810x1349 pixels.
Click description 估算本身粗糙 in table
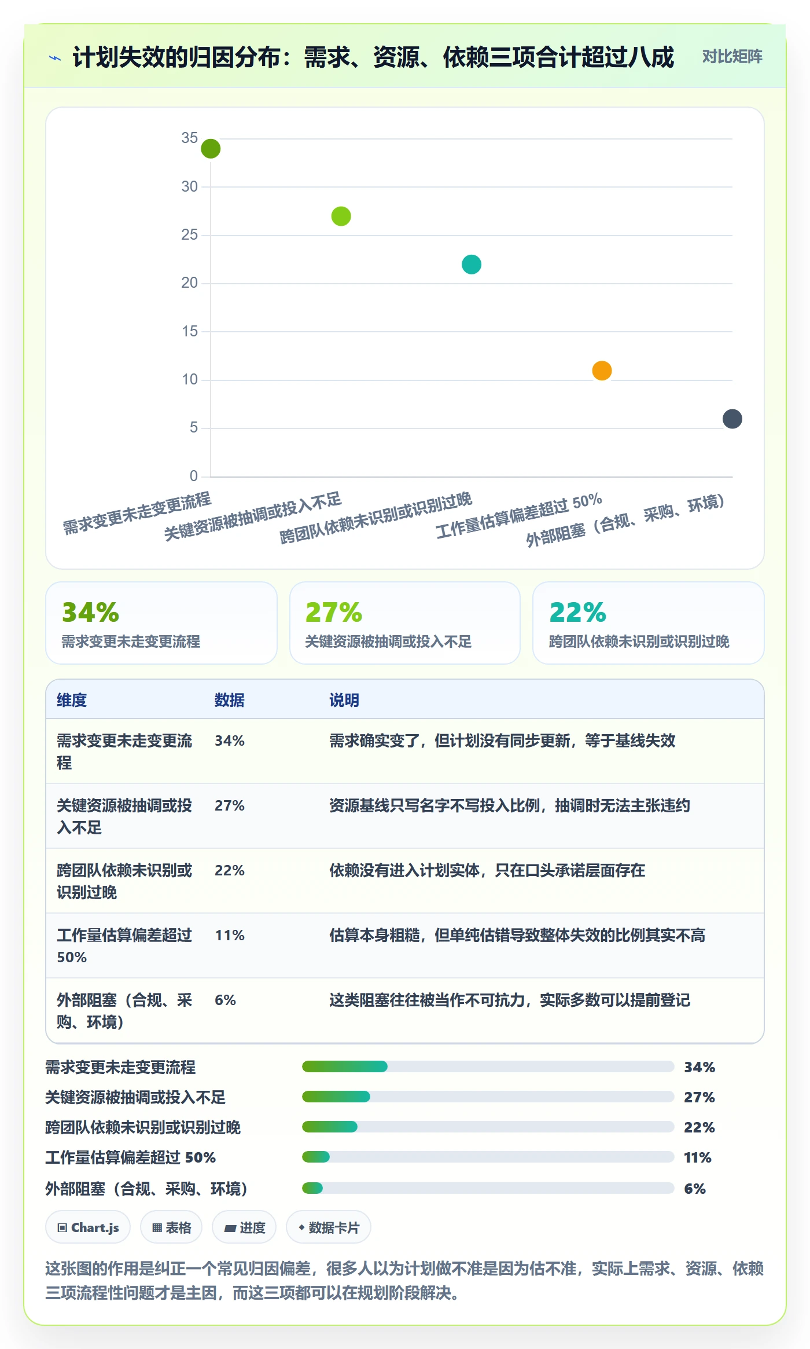517,935
